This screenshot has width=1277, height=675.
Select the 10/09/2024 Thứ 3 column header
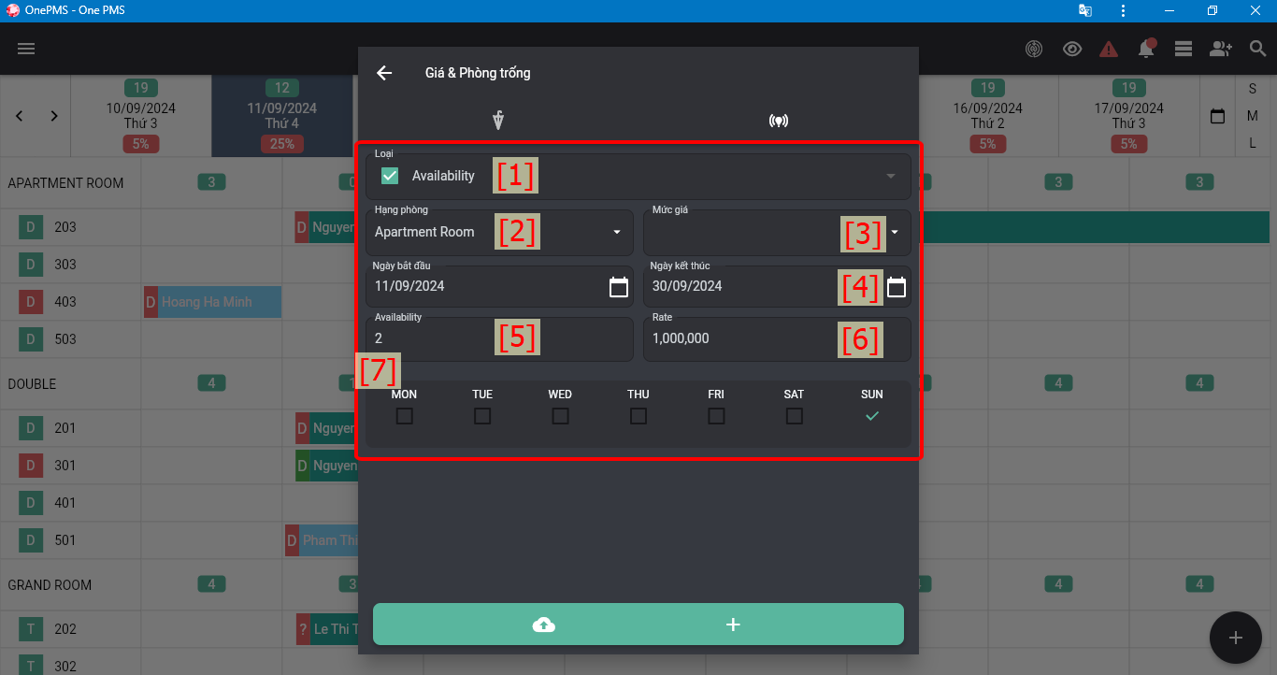pos(141,116)
